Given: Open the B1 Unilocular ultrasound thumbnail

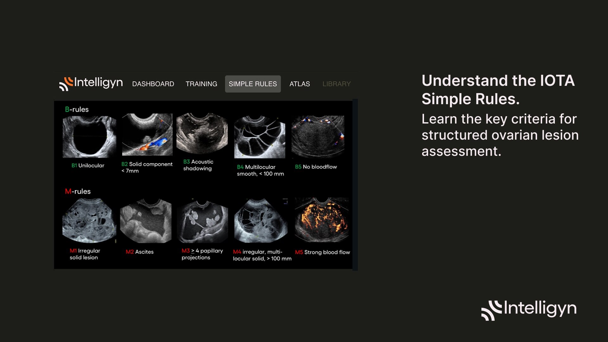Looking at the screenshot, I should click(x=89, y=137).
